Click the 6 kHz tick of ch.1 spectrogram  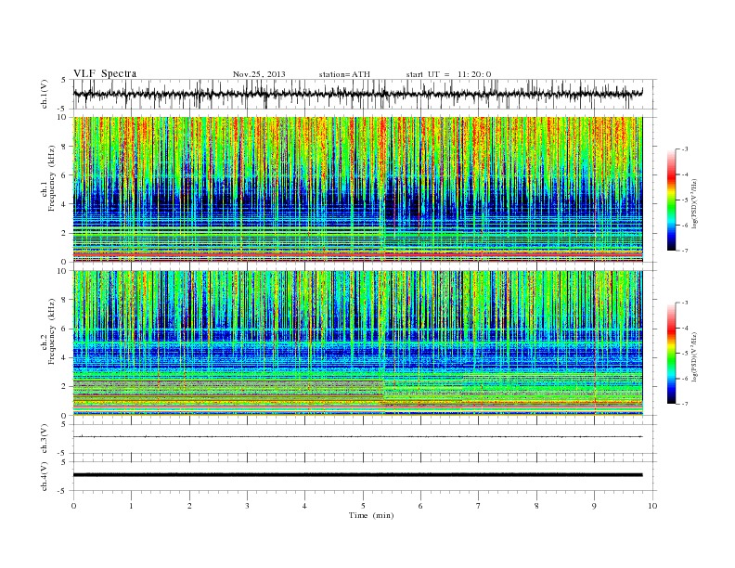tap(65, 175)
